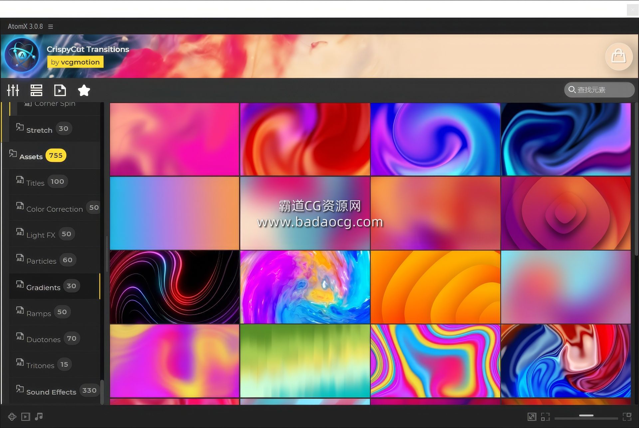Click the search magnifier icon
Screen dimensions: 639x428
tap(572, 90)
